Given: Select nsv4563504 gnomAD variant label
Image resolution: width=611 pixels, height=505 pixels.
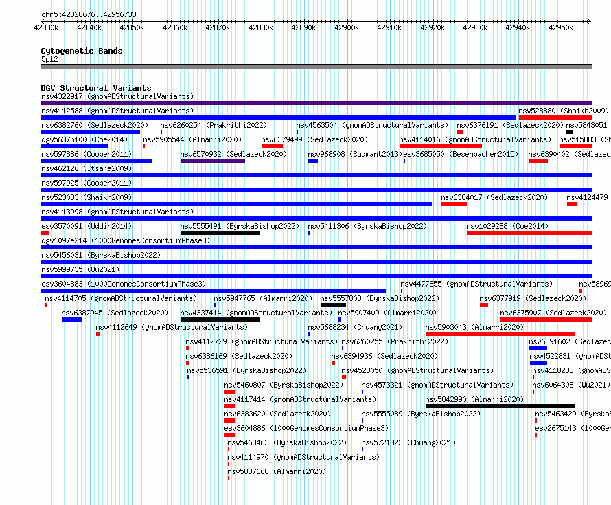Looking at the screenshot, I should tap(372, 125).
